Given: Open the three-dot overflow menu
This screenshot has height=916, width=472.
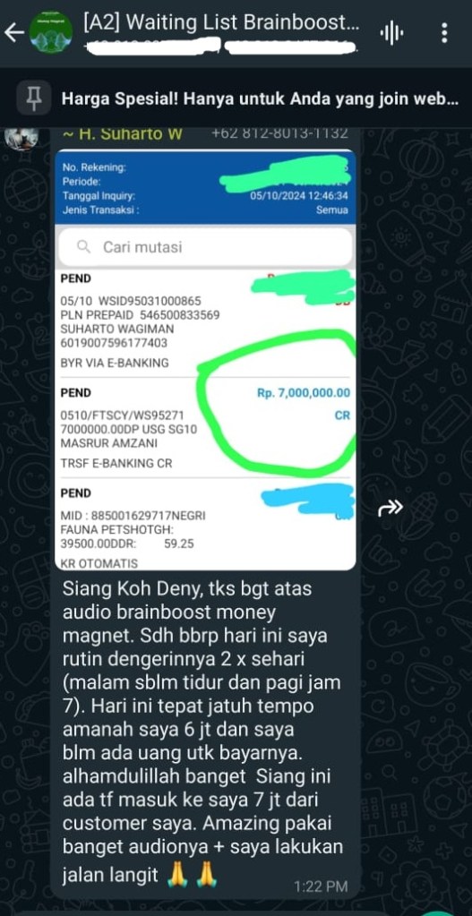Looking at the screenshot, I should pyautogui.click(x=444, y=33).
